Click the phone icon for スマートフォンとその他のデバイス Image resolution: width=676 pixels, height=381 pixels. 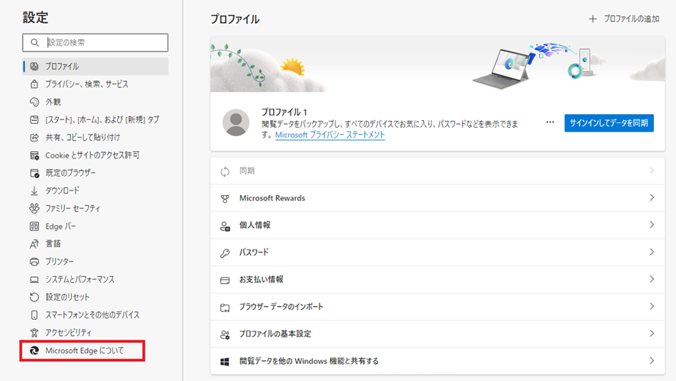point(34,315)
